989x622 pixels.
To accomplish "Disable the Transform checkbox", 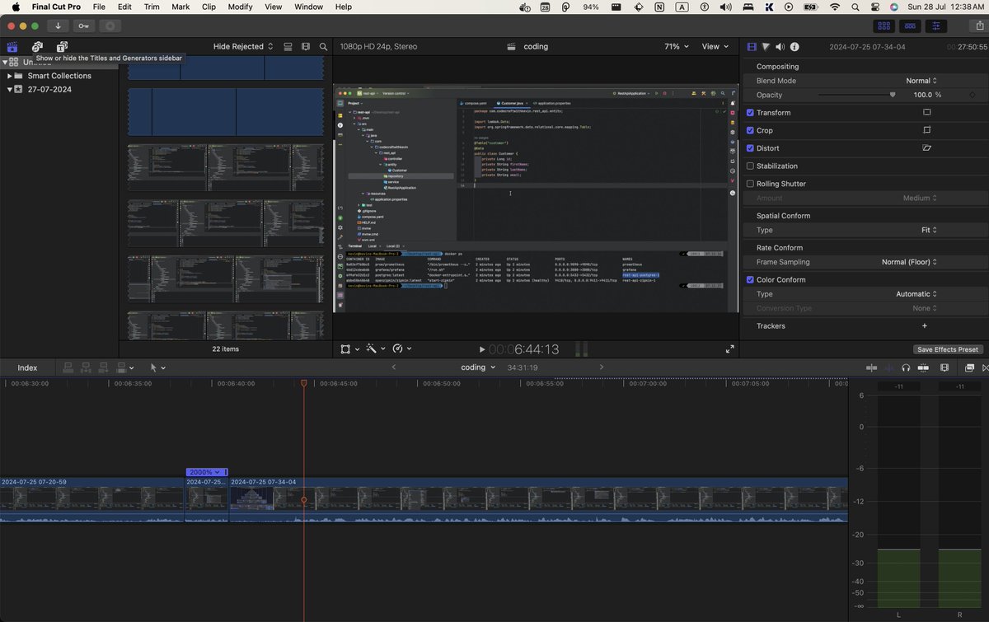I will click(x=750, y=113).
